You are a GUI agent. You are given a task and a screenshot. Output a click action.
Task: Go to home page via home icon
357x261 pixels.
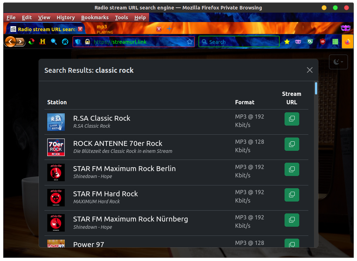pos(65,42)
